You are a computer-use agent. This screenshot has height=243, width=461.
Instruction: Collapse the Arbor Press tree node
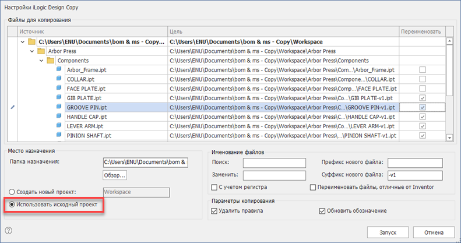click(x=32, y=51)
